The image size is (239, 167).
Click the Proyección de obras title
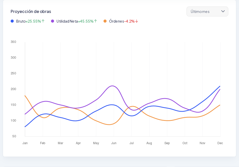(31, 11)
